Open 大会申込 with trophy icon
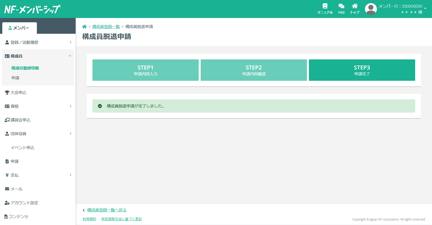This screenshot has height=225, width=432. click(18, 93)
